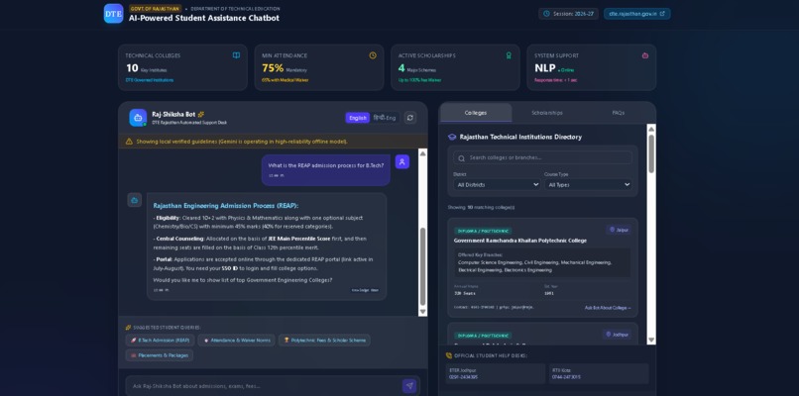799x396 pixels.
Task: Open the dte.rajasthan.gov.in link
Action: (637, 14)
